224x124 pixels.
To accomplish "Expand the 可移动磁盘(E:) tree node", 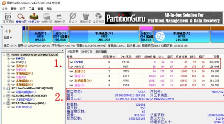I will (8, 92).
